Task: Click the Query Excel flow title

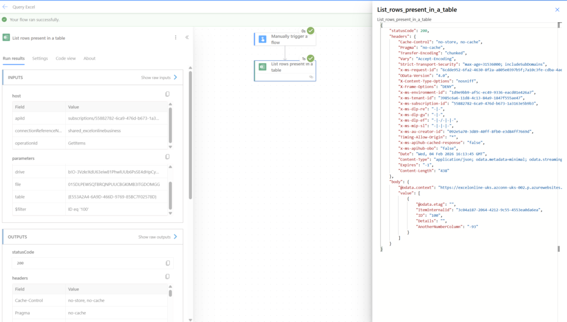Action: coord(23,7)
